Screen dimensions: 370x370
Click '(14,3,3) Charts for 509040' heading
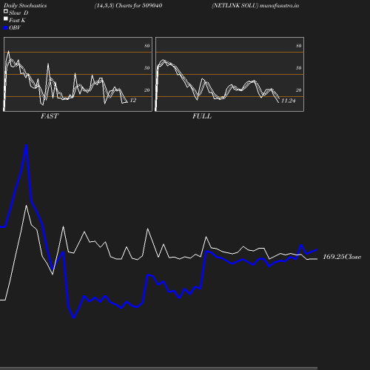pyautogui.click(x=128, y=6)
